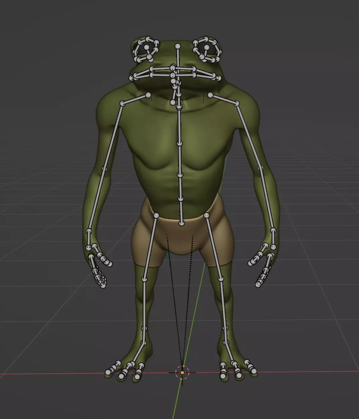Select the clavicle bone on the view's left shoulder
Image resolution: width=359 pixels, height=419 pixels.
135,100
